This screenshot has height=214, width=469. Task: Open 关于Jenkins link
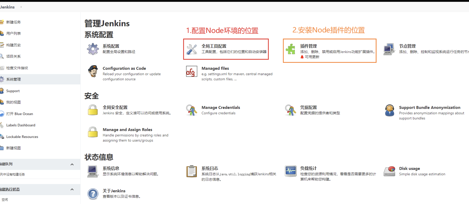pyautogui.click(x=114, y=191)
